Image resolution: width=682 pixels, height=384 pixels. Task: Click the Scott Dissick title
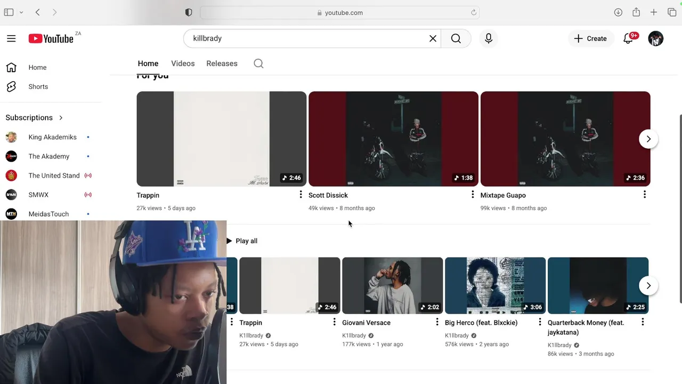tap(328, 195)
